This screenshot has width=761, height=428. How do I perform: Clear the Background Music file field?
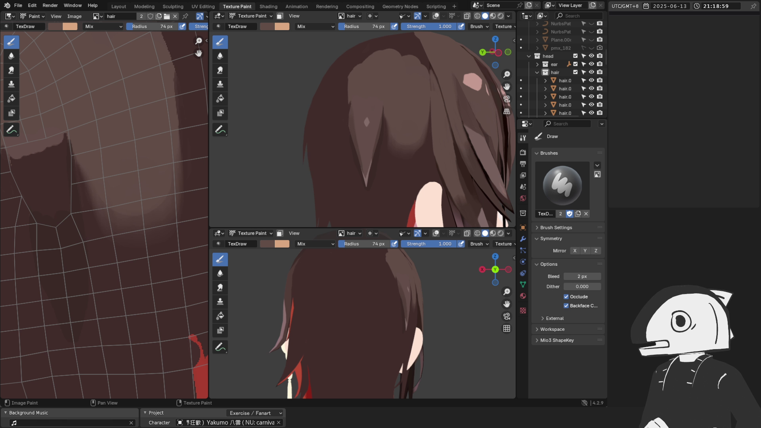(x=131, y=423)
